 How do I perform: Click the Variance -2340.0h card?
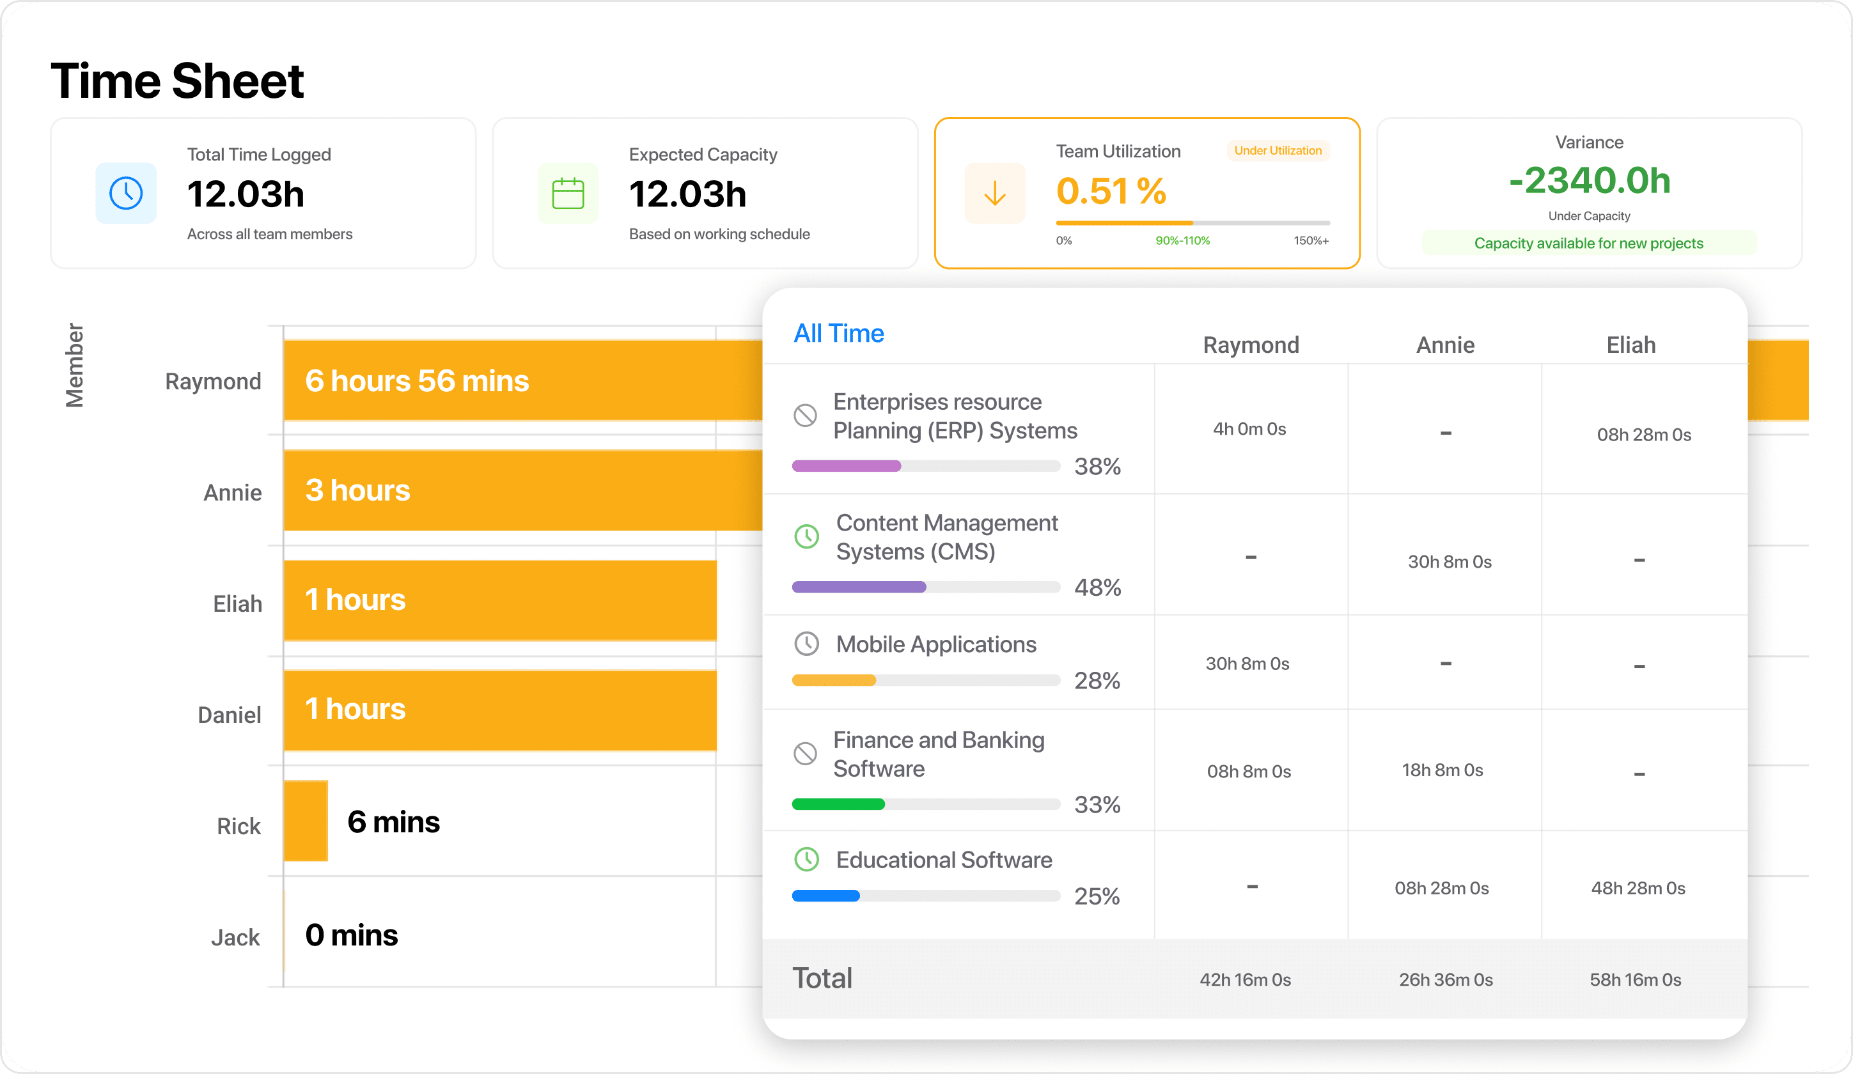click(1588, 180)
